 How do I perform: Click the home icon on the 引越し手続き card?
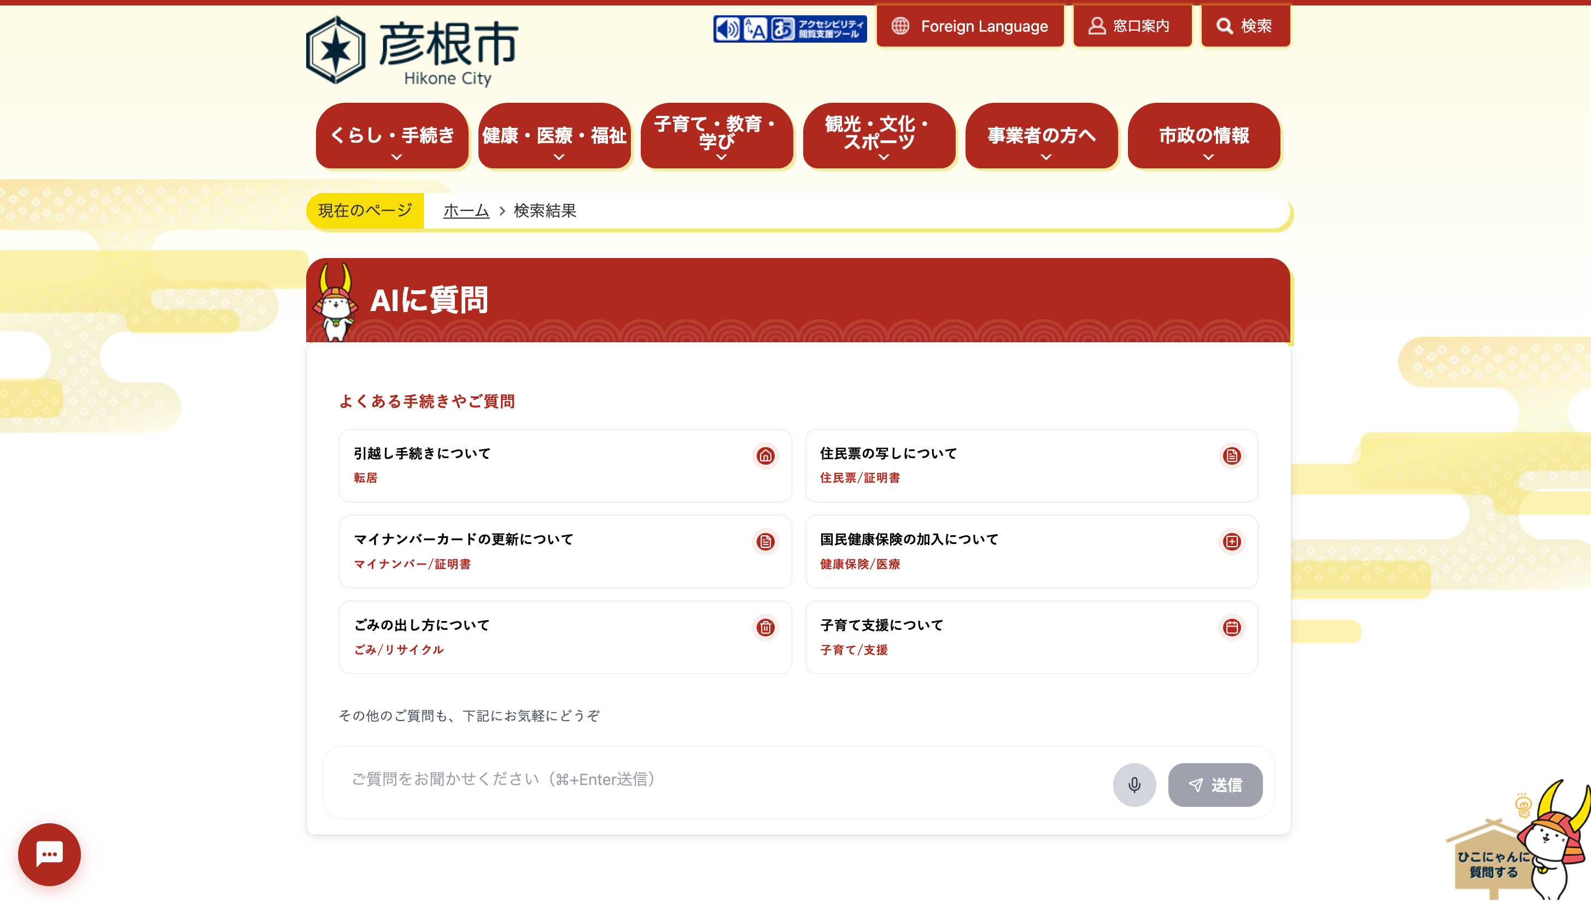[x=765, y=456]
